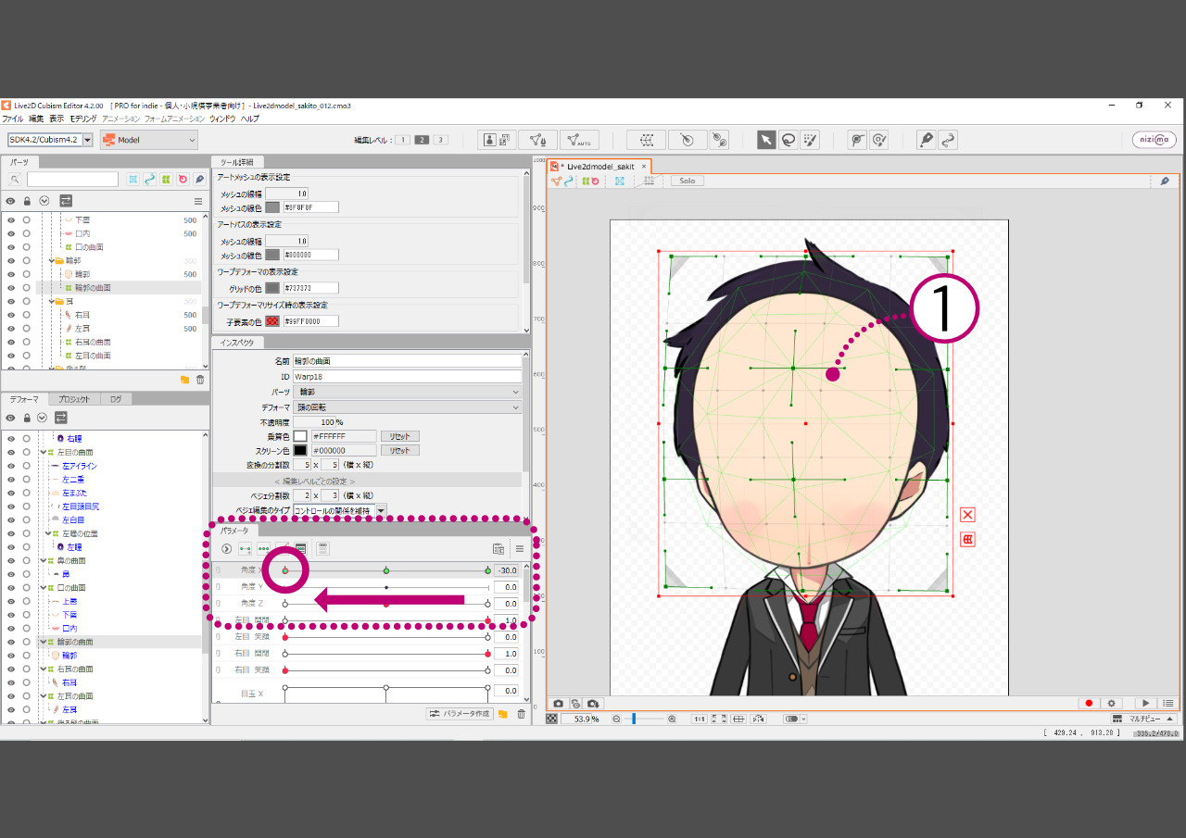Open the モデリング menu

click(x=82, y=119)
